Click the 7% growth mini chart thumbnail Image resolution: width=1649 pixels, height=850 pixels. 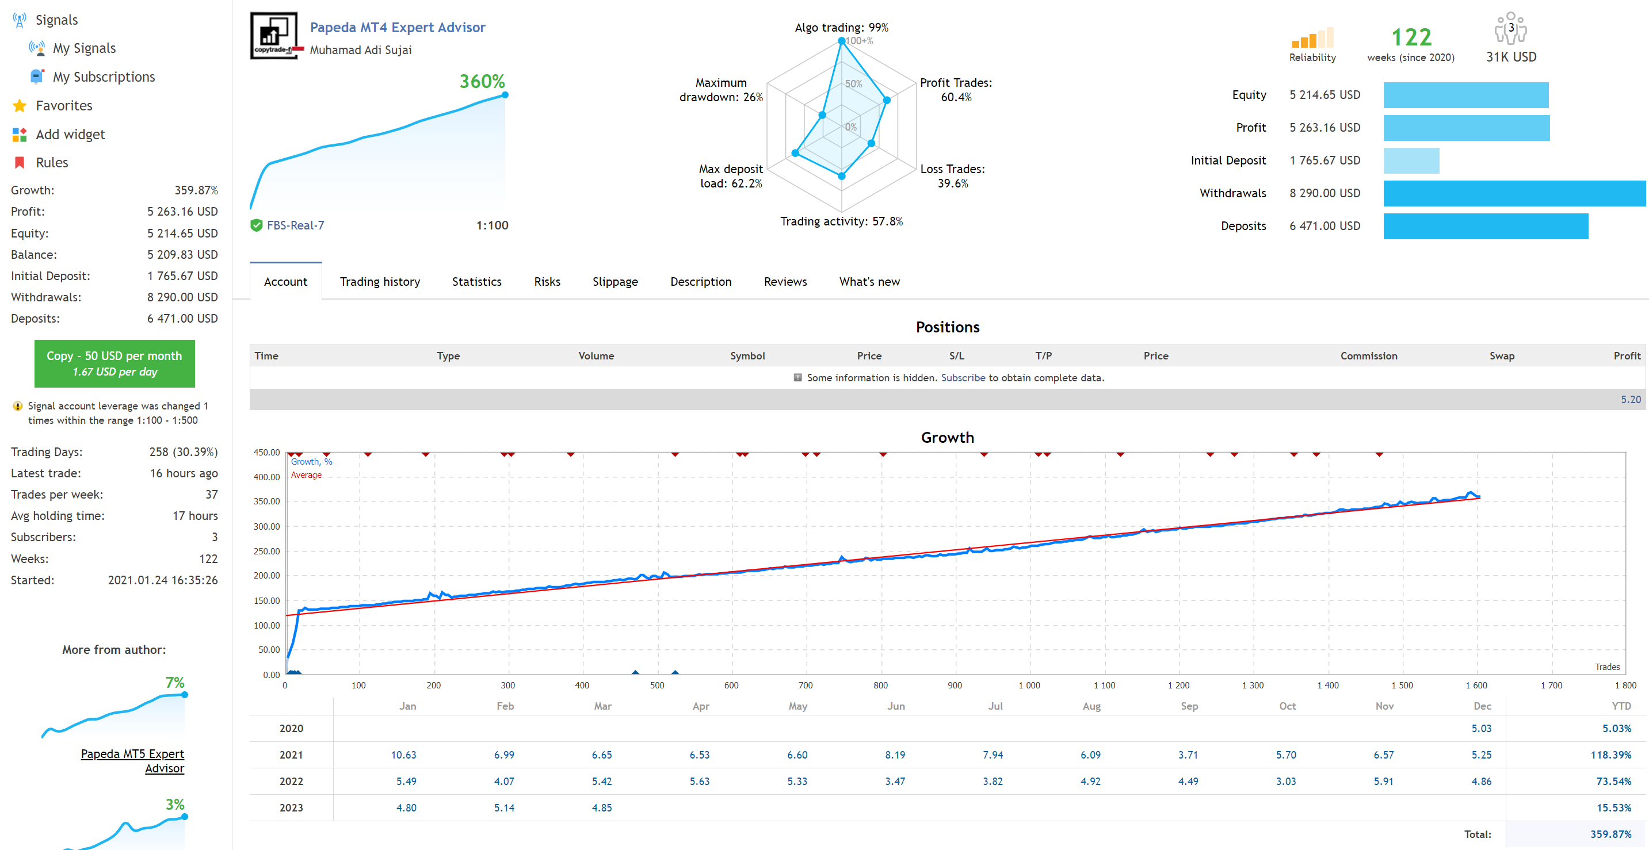pos(114,715)
